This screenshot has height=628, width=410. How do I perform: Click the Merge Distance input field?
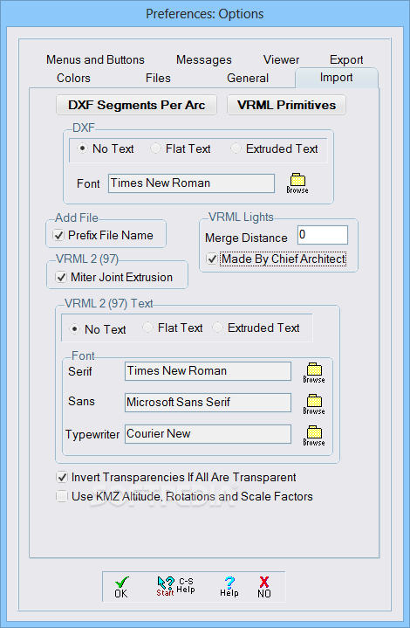pyautogui.click(x=323, y=235)
